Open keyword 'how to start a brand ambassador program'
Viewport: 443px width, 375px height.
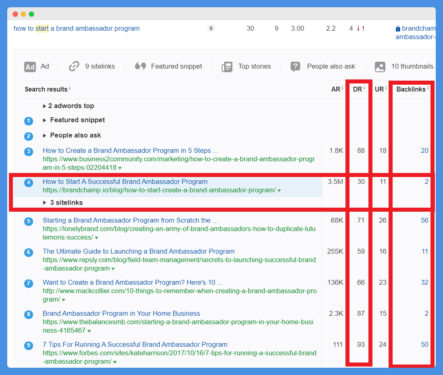pos(77,29)
